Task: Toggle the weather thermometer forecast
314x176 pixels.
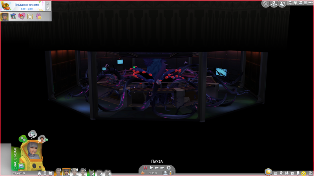Action: click(x=171, y=172)
